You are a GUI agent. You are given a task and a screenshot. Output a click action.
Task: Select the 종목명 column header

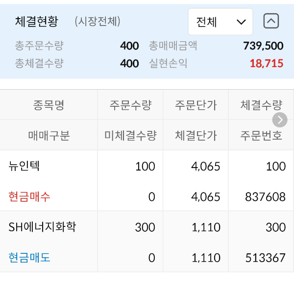tap(49, 105)
